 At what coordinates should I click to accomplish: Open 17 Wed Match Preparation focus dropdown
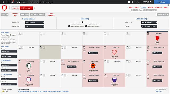tap(93, 53)
